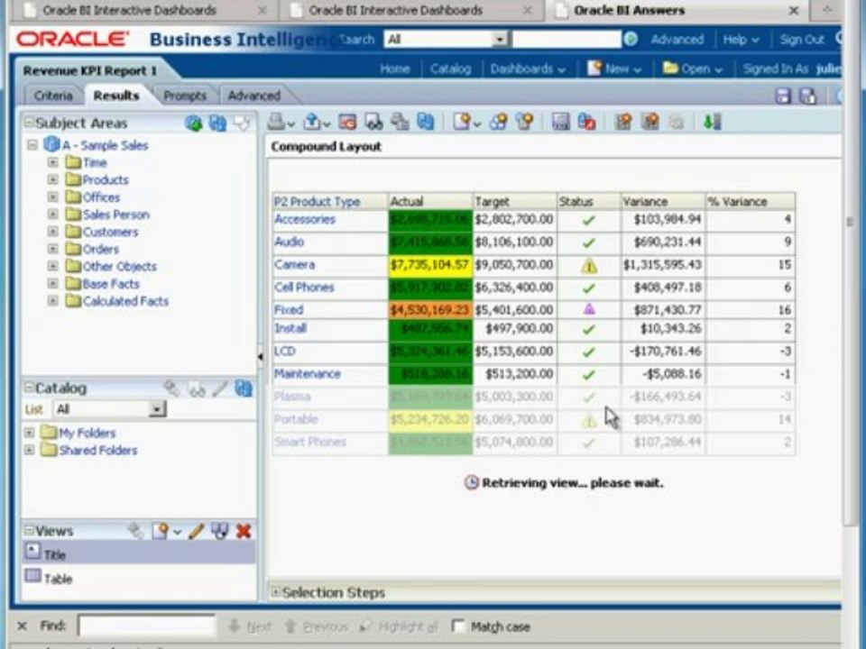Expand the Customers folder

coord(52,232)
